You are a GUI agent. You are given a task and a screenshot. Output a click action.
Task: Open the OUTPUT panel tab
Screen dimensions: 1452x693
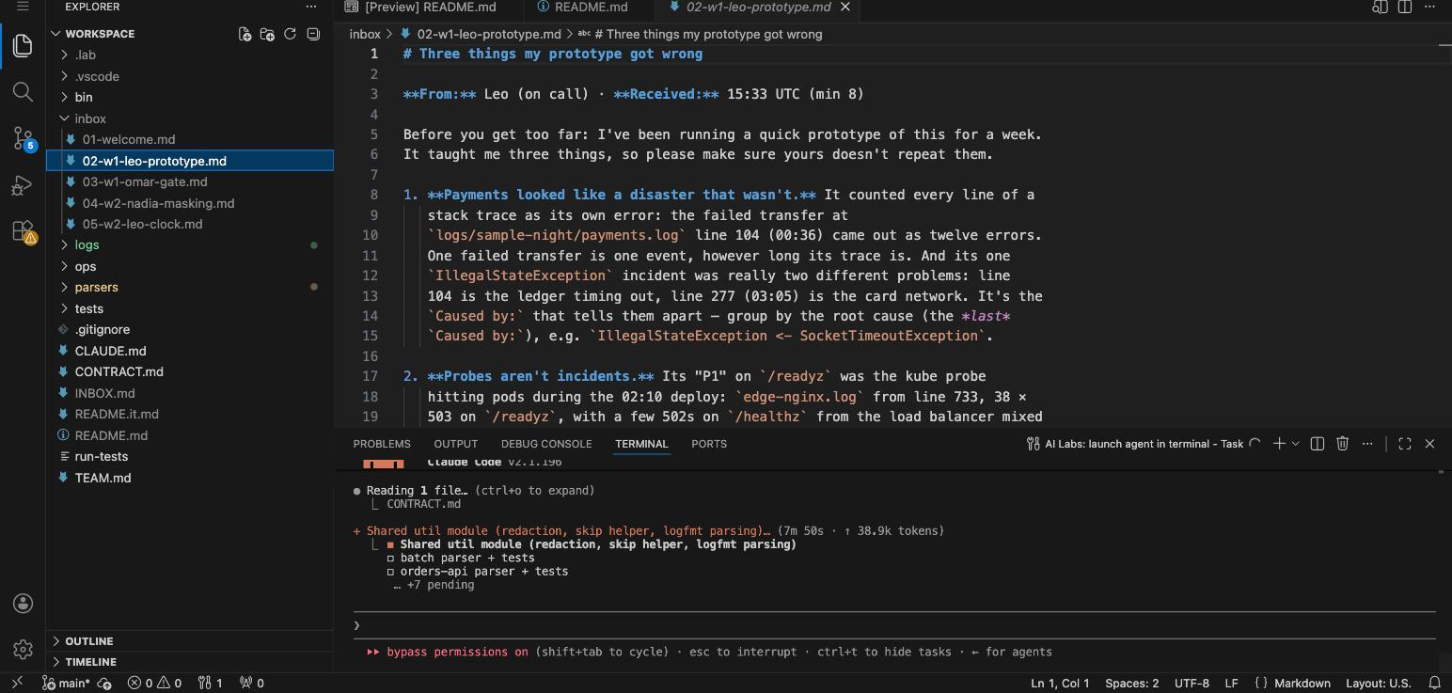[456, 444]
